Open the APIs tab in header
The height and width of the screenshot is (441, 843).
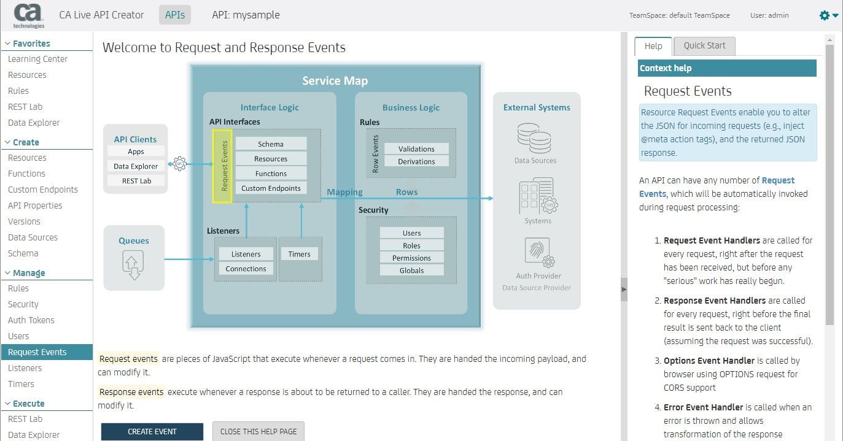tap(175, 15)
